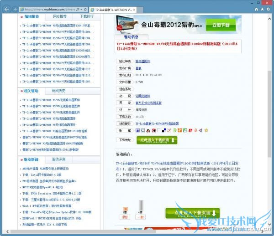Click the 订阅此硬件 subscribe link
Screen dimensions: 274x236
pos(142,96)
